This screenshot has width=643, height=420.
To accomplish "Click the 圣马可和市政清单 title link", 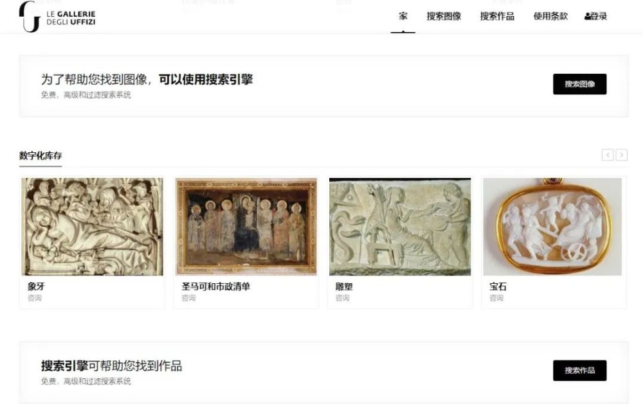I will click(215, 286).
